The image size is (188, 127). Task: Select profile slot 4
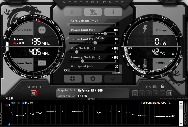(156, 93)
